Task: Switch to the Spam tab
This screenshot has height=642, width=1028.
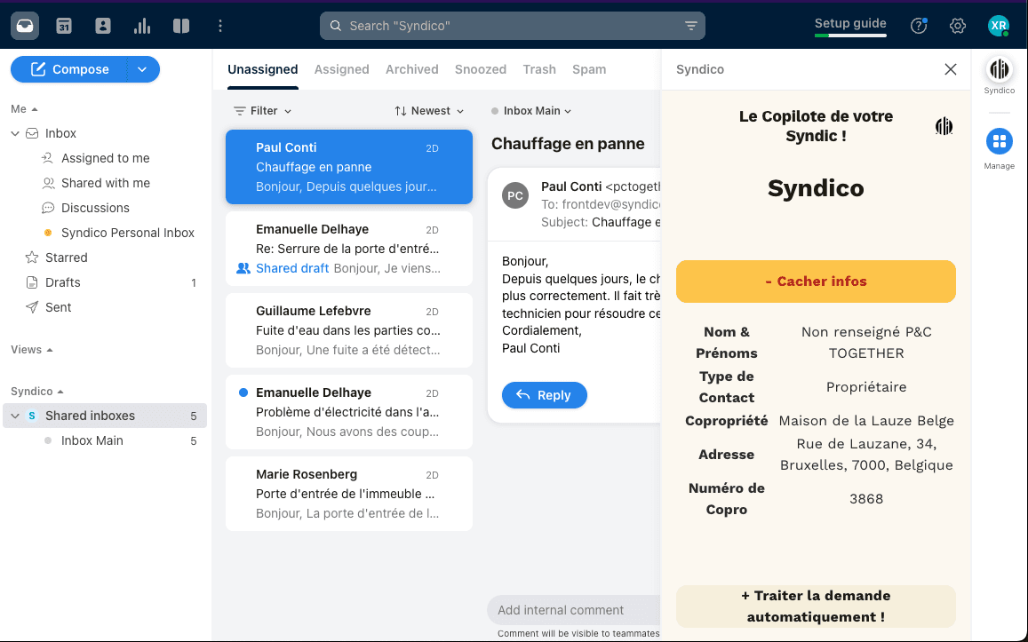Action: coord(589,69)
